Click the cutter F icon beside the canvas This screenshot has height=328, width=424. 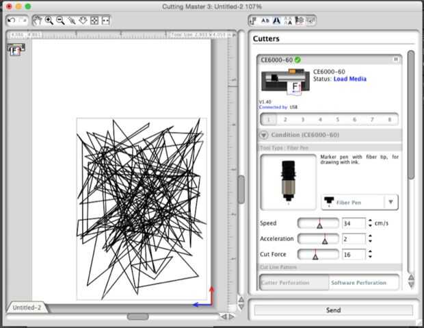coord(16,49)
